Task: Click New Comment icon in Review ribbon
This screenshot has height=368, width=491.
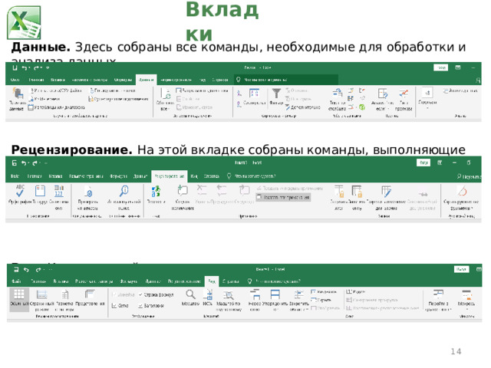Action: pos(183,190)
